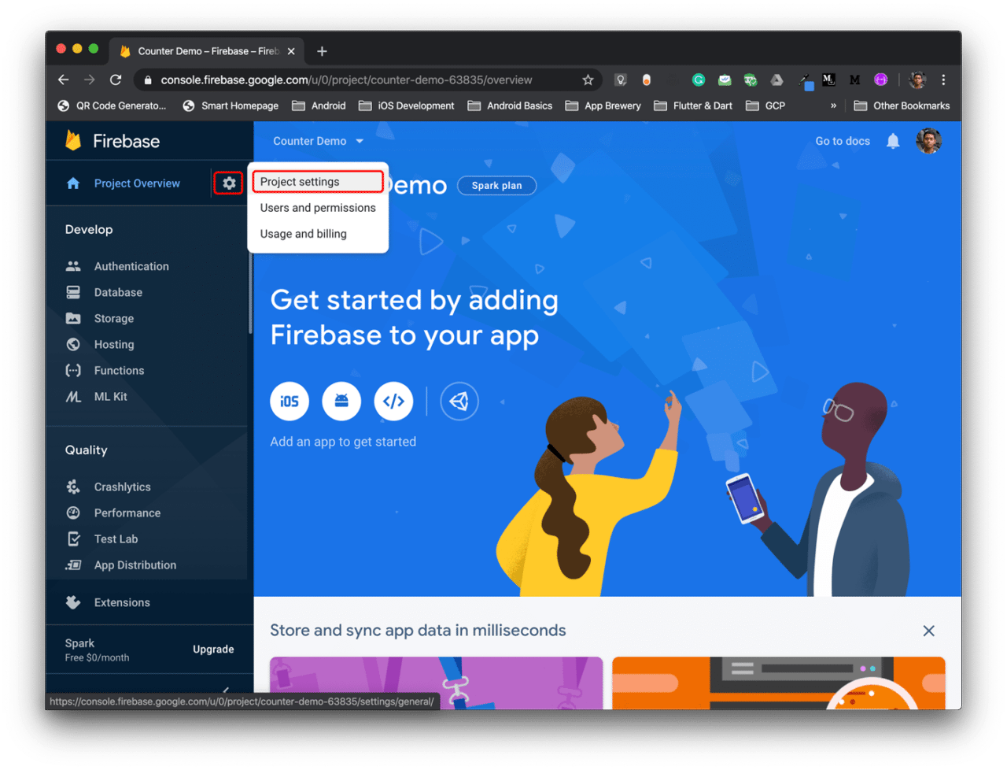Click the Crashlytics icon
The width and height of the screenshot is (1007, 770).
point(73,487)
